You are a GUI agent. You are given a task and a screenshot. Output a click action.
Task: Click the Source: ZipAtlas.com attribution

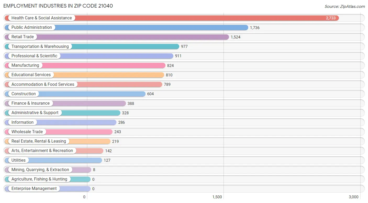pos(345,7)
